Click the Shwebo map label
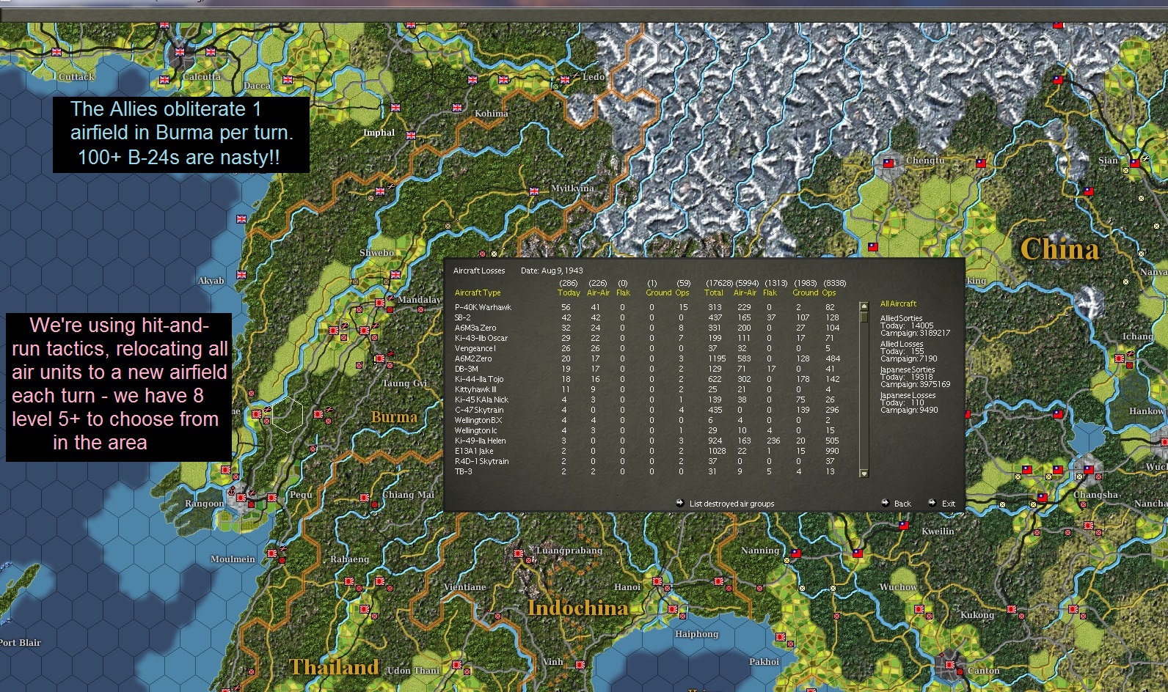 [x=376, y=253]
